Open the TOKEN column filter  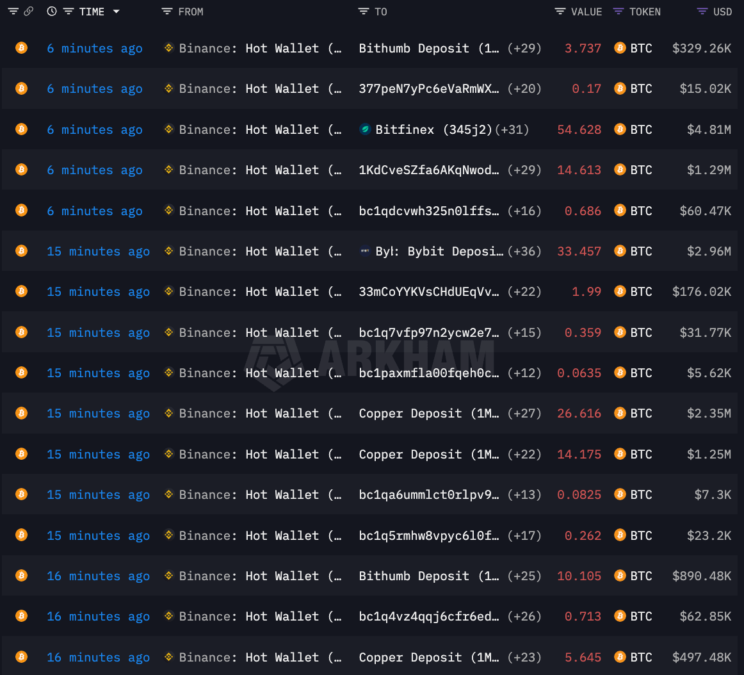(619, 12)
